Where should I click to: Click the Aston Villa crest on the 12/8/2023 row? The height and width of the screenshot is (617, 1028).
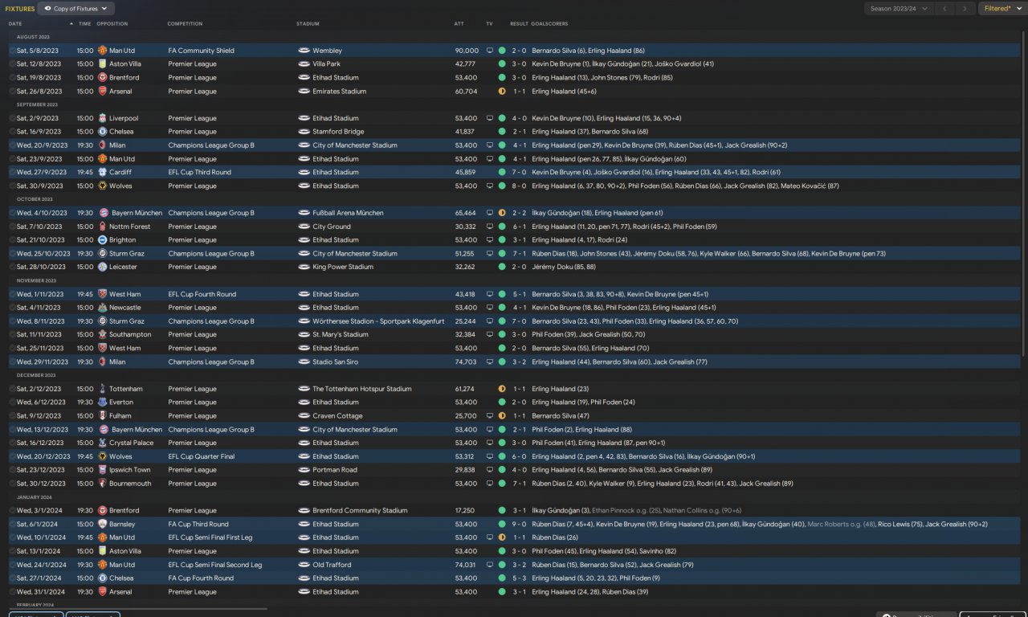(102, 64)
